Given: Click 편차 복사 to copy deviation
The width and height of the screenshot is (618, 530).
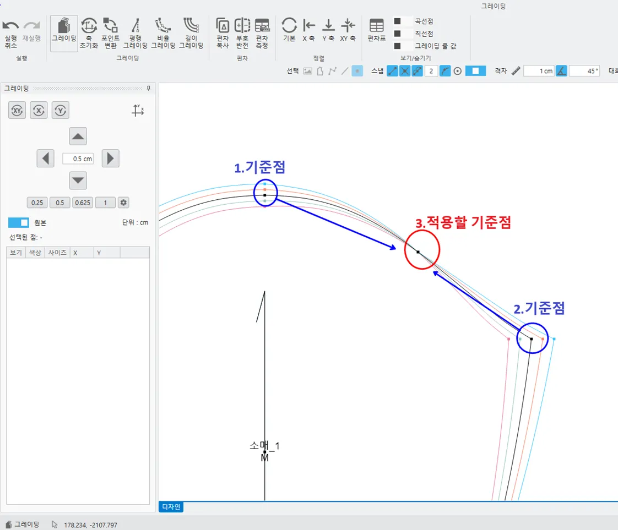Looking at the screenshot, I should click(223, 33).
